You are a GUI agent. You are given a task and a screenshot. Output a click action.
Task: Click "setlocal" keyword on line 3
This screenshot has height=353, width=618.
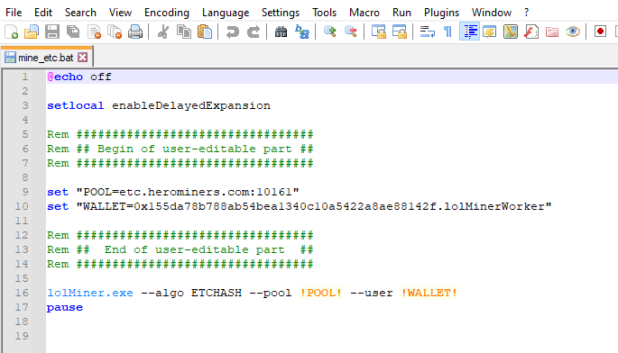click(x=75, y=105)
